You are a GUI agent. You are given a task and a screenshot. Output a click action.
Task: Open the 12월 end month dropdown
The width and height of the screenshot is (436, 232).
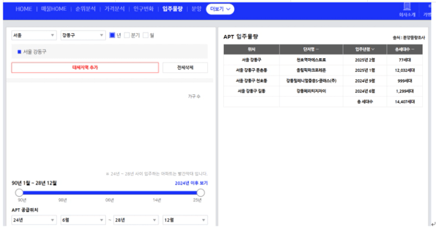click(185, 220)
